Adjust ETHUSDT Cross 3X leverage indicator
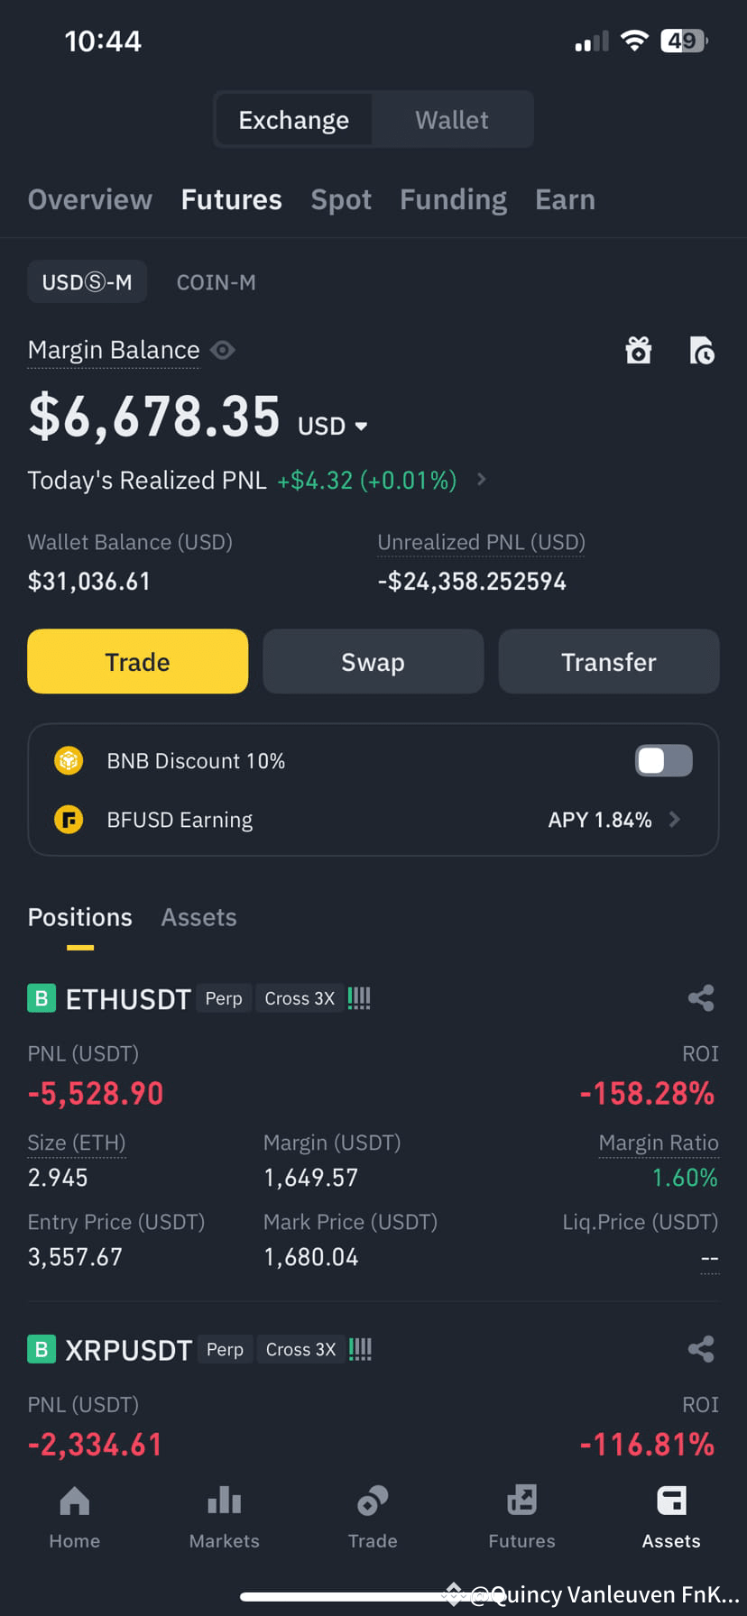This screenshot has height=1616, width=747. pos(300,998)
